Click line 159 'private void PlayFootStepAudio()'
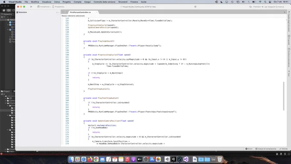The width and height of the screenshot is (291, 164). tap(101, 98)
